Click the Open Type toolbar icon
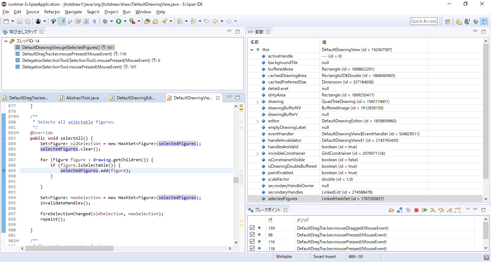This screenshot has width=491, height=262. (147, 21)
